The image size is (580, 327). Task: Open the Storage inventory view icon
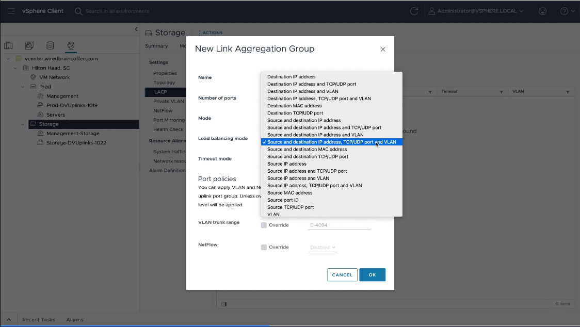tap(50, 46)
